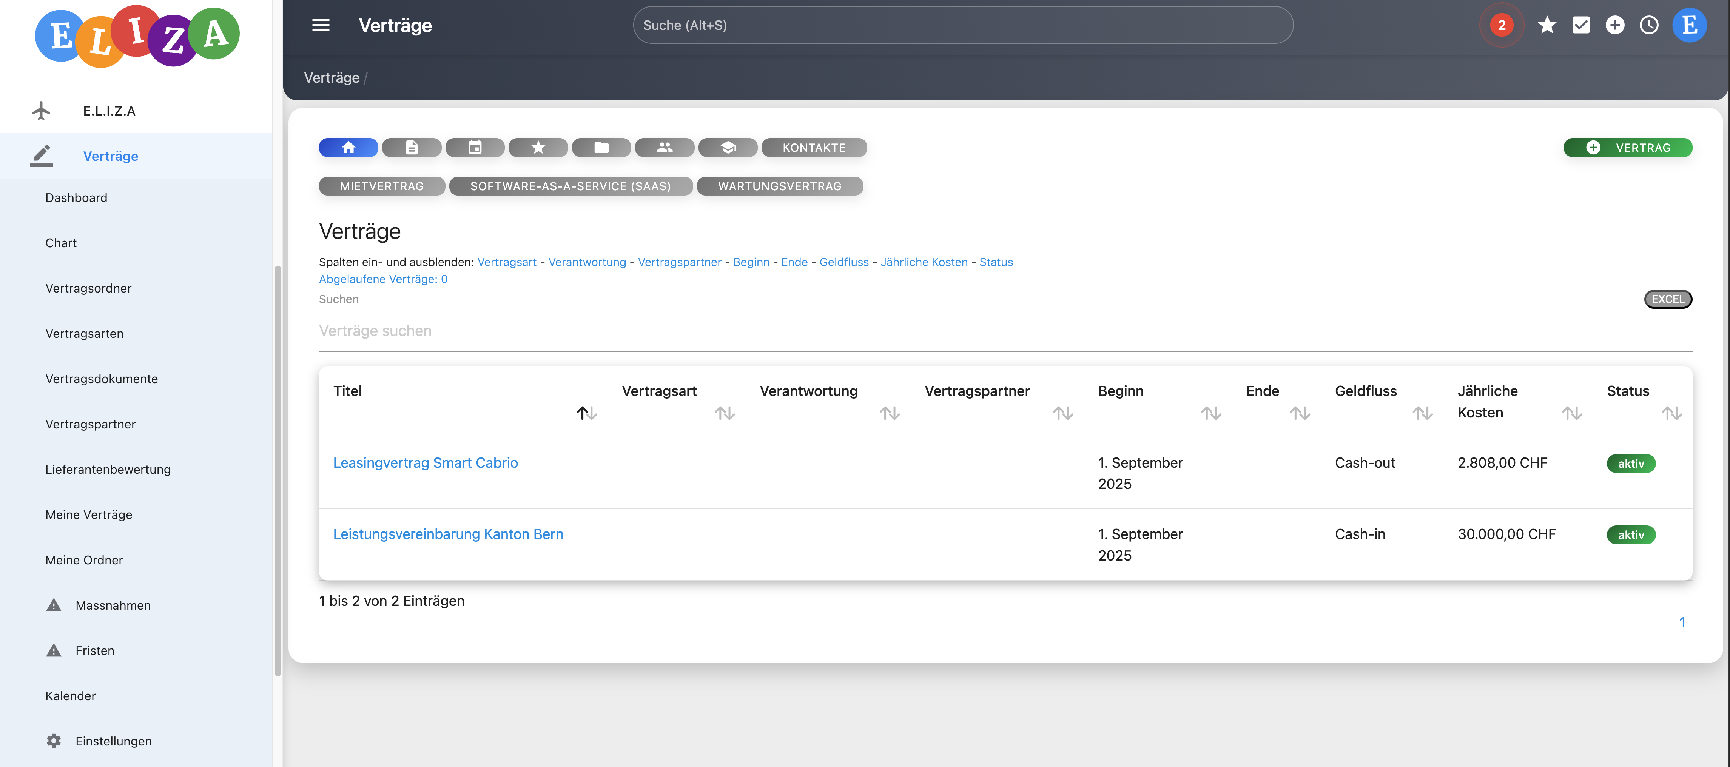Toggle the Jährliche Kosten column visibility
Image resolution: width=1730 pixels, height=767 pixels.
924,262
